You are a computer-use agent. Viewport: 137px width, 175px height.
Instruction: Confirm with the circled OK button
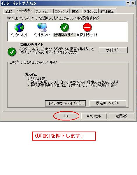[66, 116]
